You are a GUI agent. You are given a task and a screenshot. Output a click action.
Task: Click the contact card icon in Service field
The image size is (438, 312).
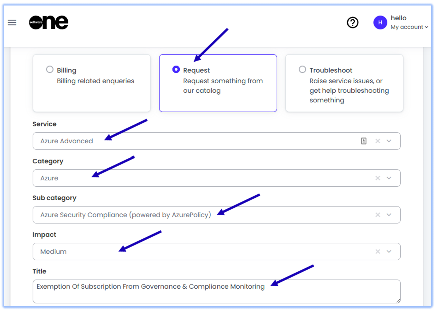point(364,141)
